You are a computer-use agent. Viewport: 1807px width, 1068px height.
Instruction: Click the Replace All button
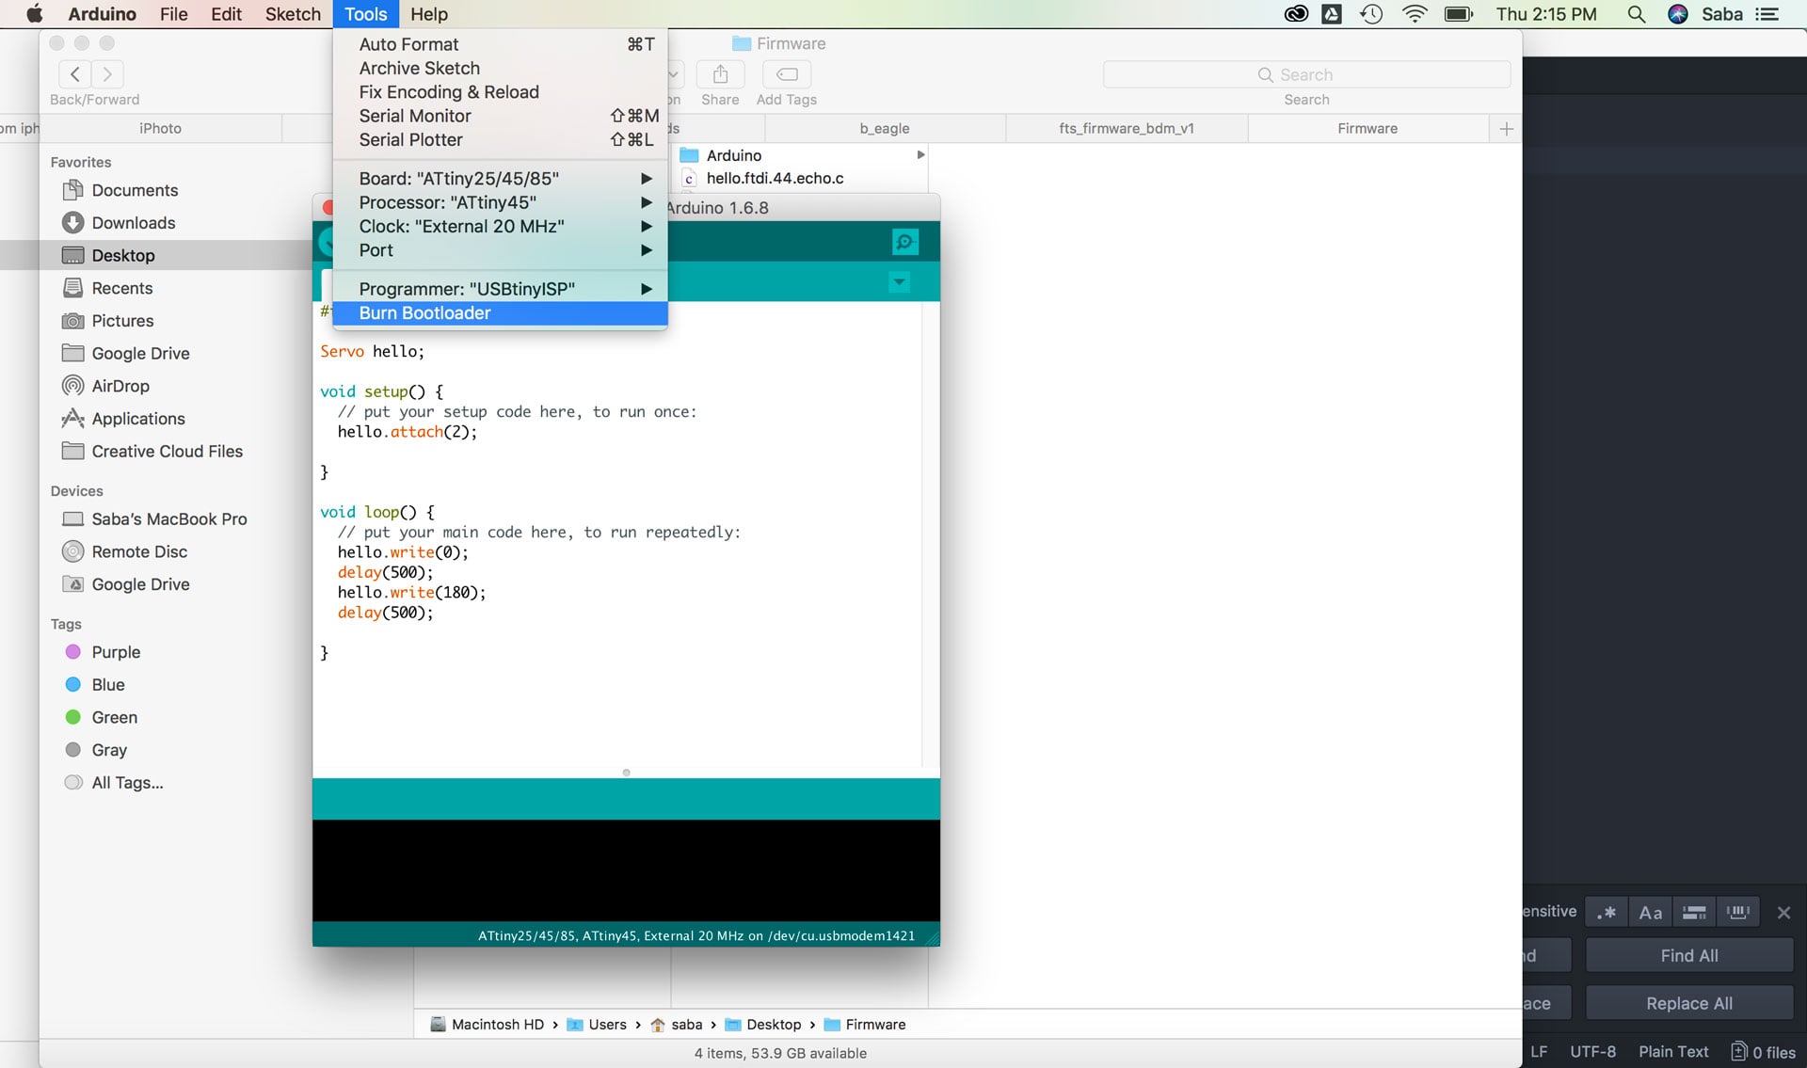pos(1689,1003)
